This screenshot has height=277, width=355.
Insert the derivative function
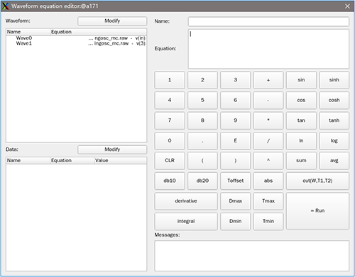click(x=186, y=201)
